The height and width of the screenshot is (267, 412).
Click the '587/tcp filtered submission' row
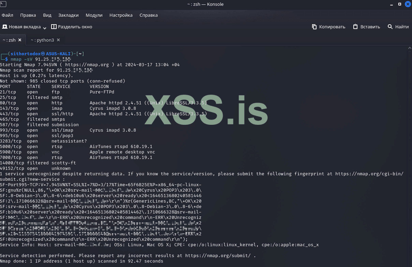click(39, 125)
